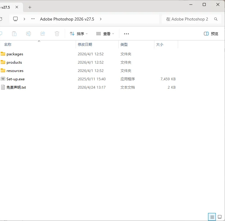Open the 查看 view dropdown

click(105, 34)
